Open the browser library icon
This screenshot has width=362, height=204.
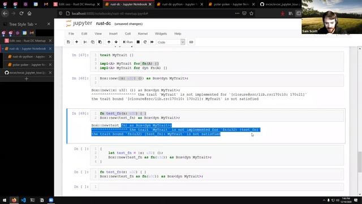290,14
